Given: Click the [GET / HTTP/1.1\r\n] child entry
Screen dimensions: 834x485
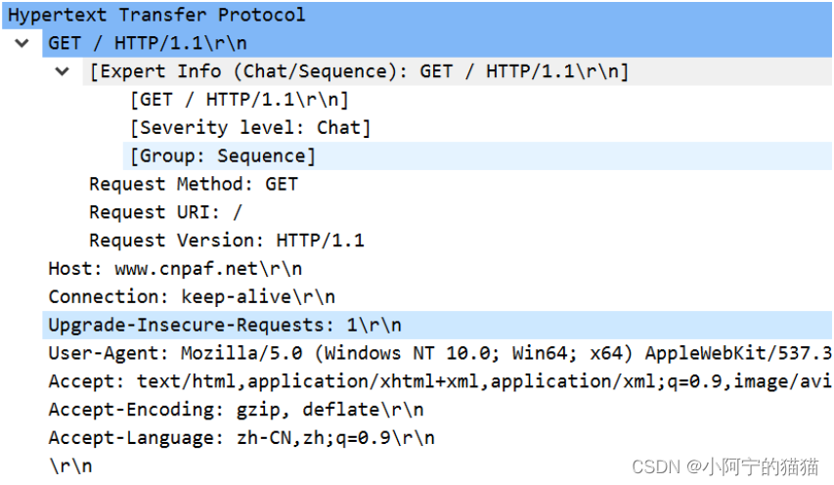Looking at the screenshot, I should (240, 100).
